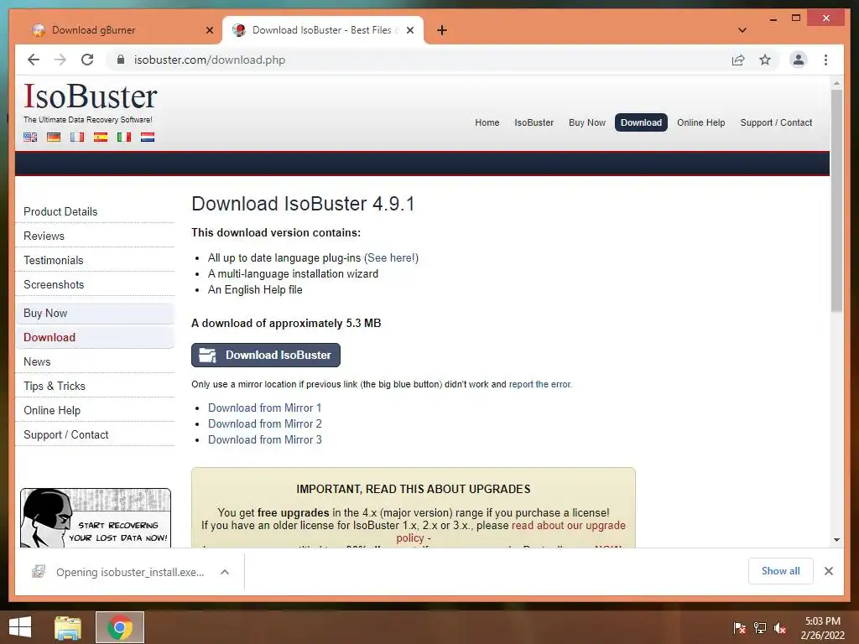Click Download from Mirror 1

coord(264,408)
